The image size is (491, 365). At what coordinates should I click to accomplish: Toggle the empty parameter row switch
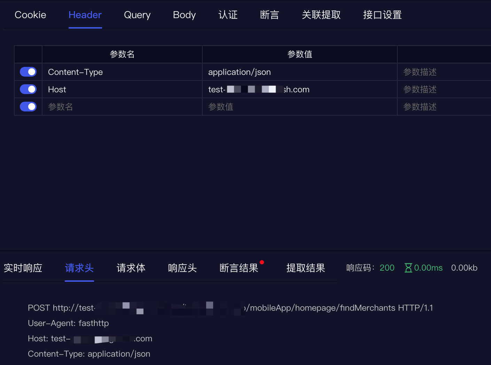(x=28, y=107)
